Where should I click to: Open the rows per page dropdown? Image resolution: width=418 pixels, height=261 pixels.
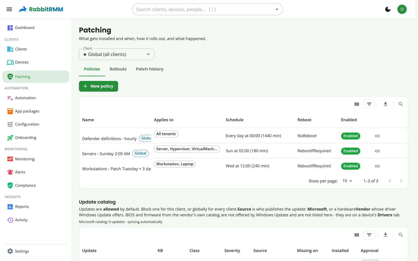pos(347,181)
